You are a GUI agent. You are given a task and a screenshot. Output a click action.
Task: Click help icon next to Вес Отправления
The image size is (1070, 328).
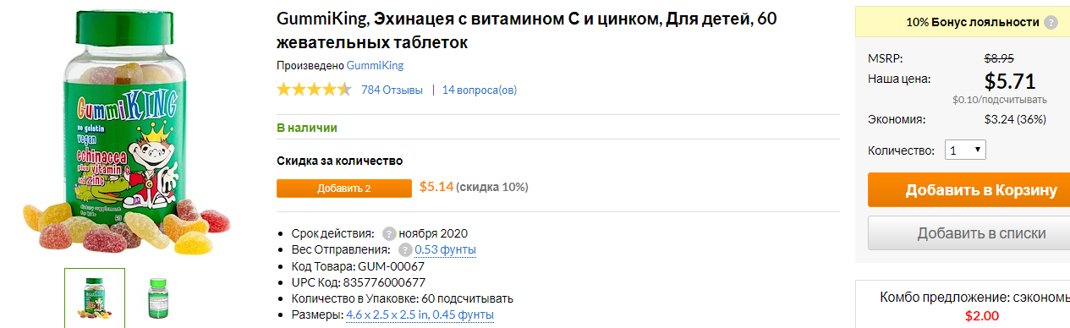pos(404,249)
